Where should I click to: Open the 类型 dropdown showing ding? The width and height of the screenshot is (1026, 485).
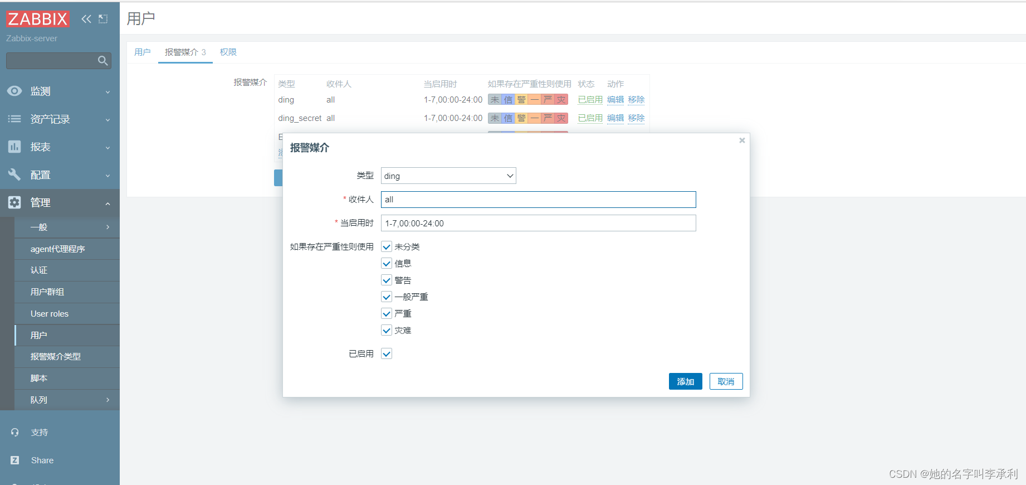[448, 176]
